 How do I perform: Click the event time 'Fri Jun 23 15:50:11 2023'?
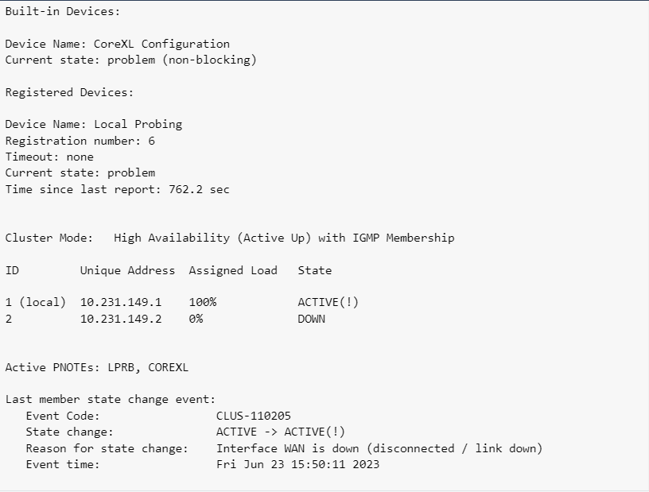tap(297, 464)
